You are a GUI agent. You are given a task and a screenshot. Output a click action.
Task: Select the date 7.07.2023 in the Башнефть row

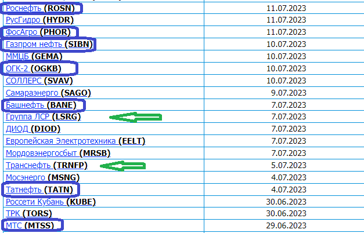tap(289, 105)
